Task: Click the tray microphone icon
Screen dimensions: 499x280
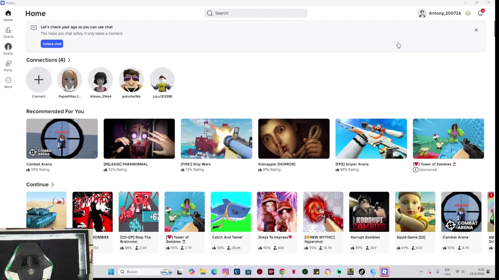Action: [437, 272]
